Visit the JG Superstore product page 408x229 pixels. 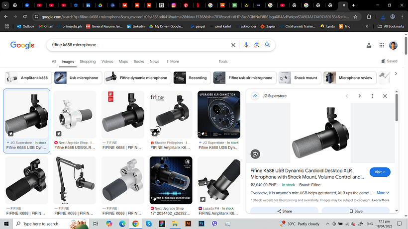[380, 172]
